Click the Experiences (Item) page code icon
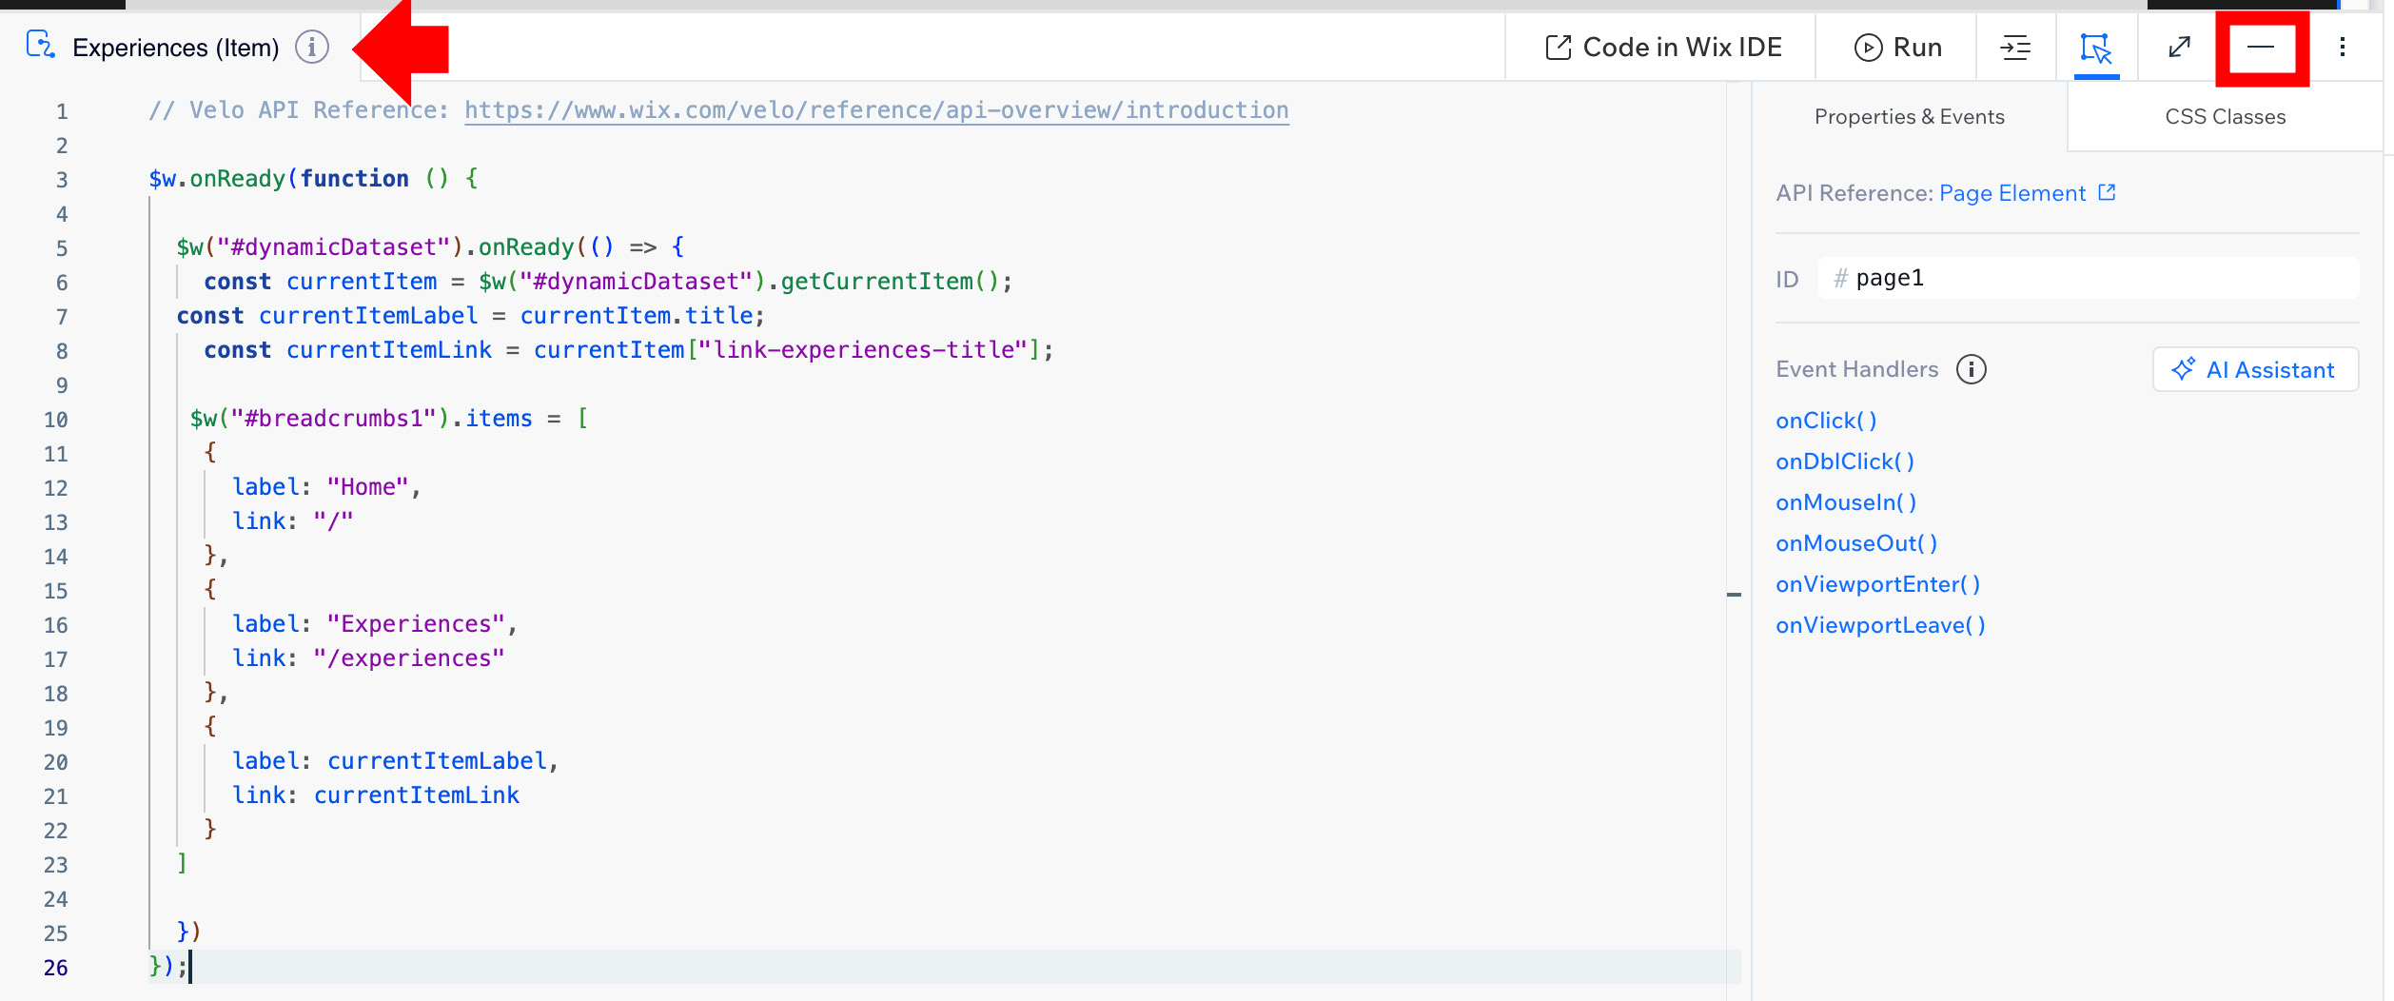The width and height of the screenshot is (2394, 1001). [x=40, y=45]
